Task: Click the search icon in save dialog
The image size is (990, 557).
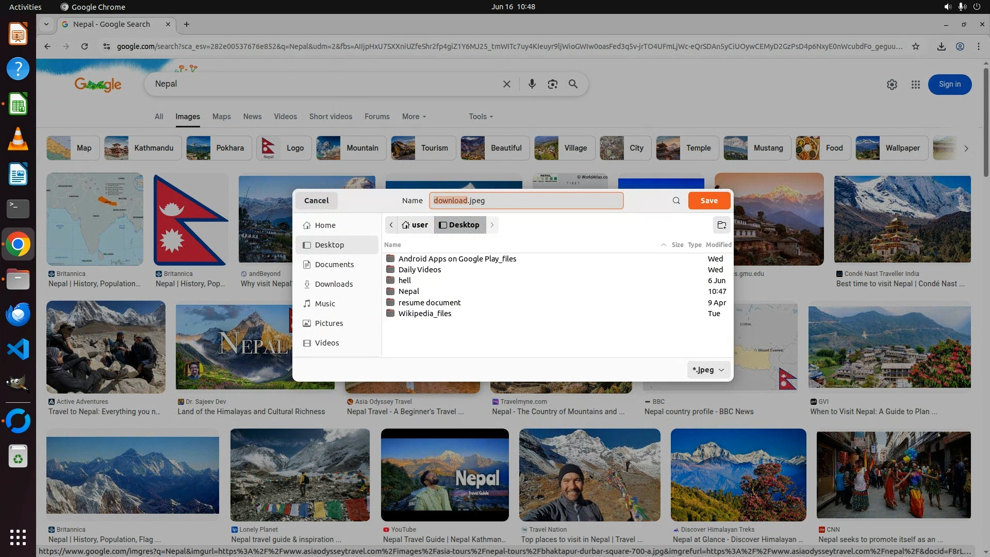Action: [676, 201]
